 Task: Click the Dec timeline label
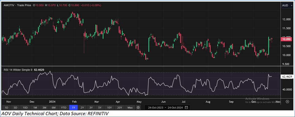[32, 102]
